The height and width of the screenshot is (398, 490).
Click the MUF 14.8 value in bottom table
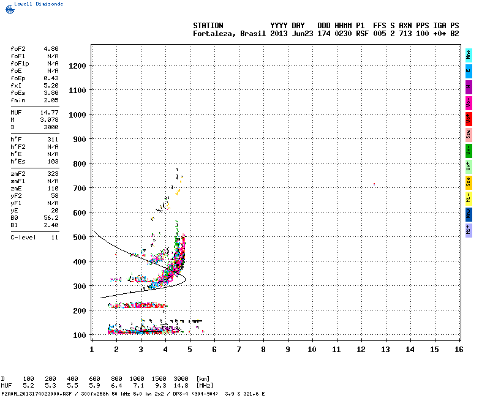point(181,386)
